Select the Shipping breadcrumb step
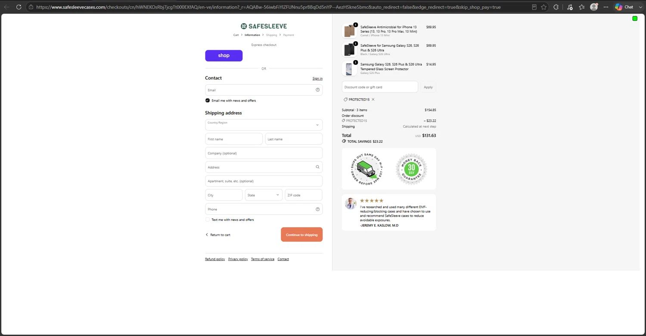Screen dimensions: 646x336 coord(271,35)
